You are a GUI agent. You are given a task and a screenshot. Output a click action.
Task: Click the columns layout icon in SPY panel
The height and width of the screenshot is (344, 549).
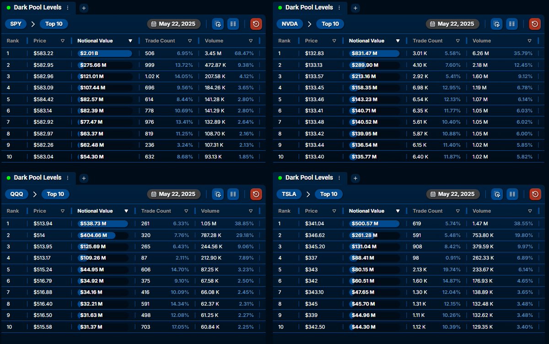coord(233,24)
